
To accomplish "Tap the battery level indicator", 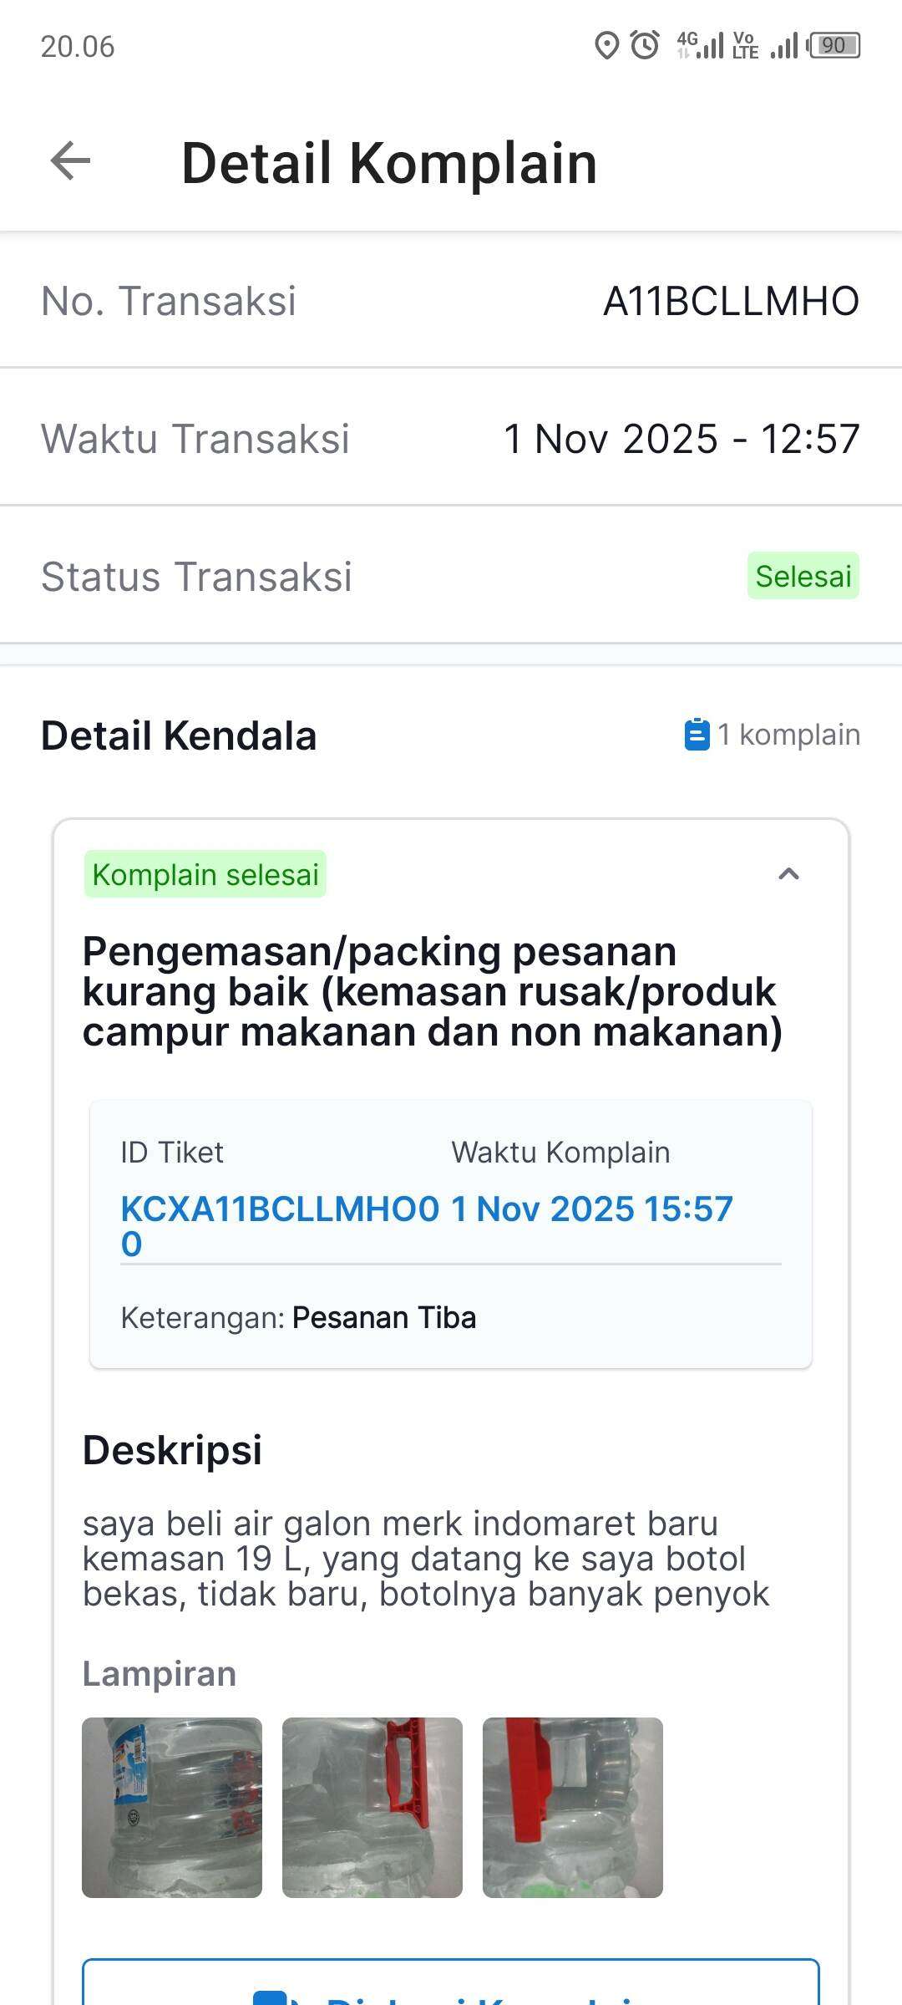I will [834, 45].
